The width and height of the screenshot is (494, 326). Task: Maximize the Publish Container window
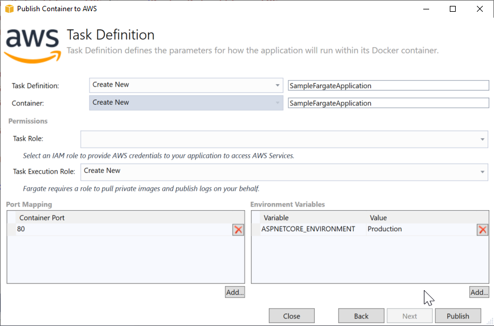(453, 9)
